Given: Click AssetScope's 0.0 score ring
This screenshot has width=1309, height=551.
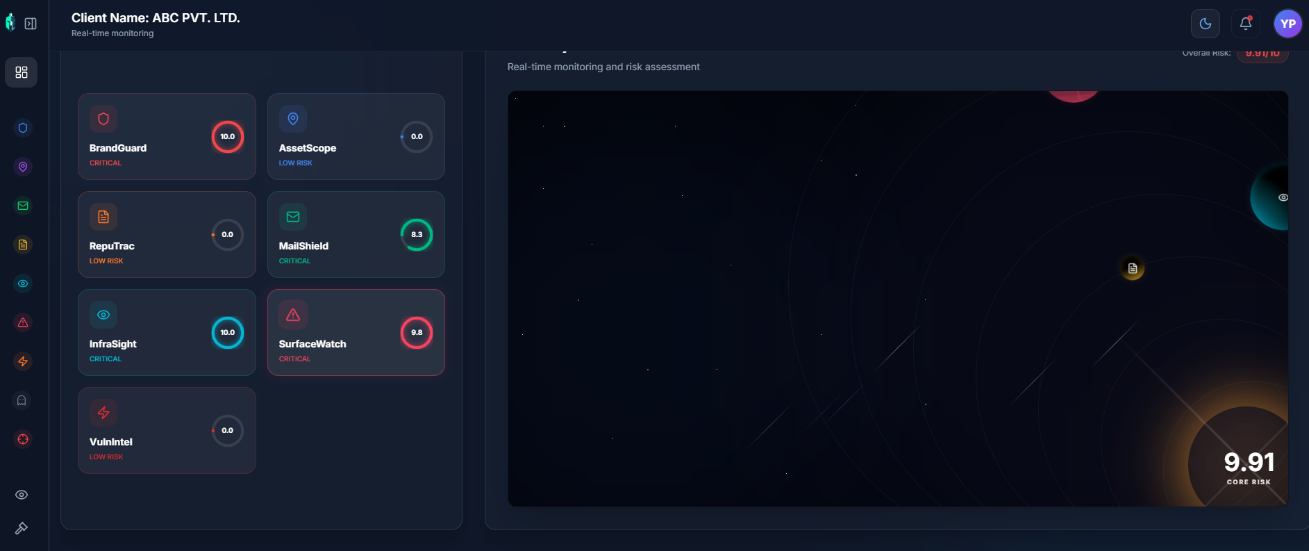Looking at the screenshot, I should [417, 136].
